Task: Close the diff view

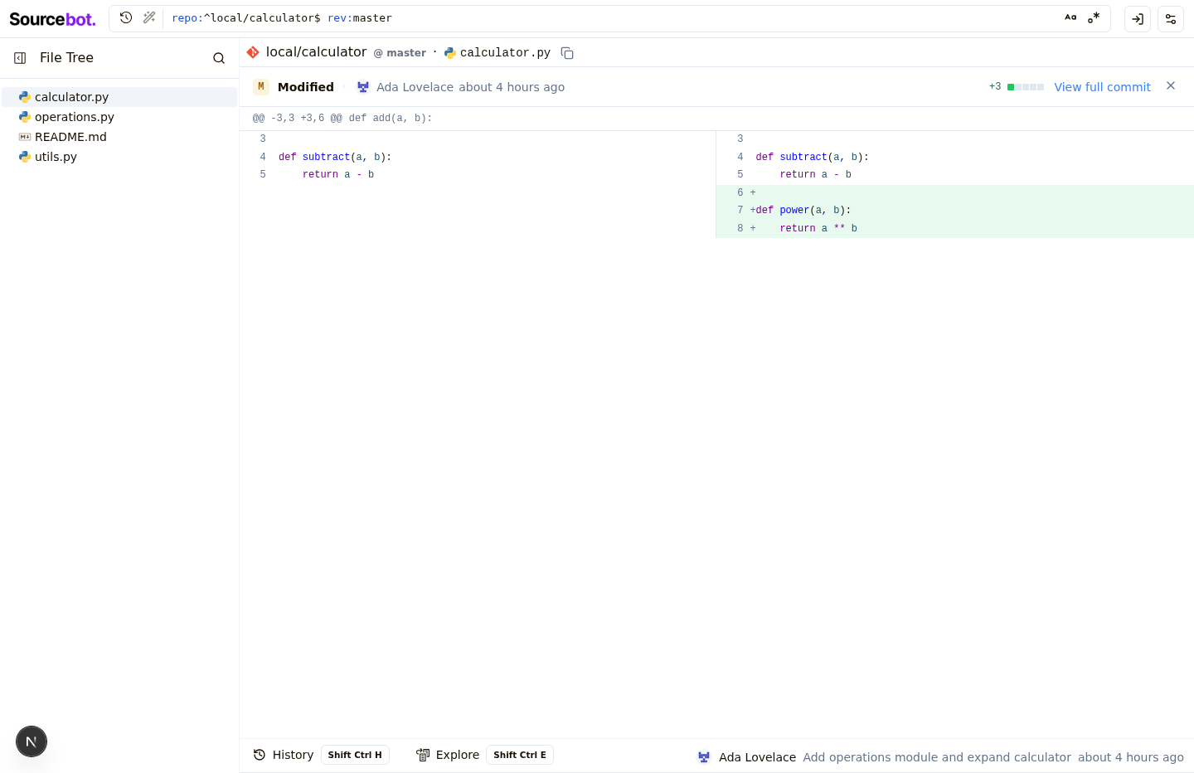Action: point(1171,86)
